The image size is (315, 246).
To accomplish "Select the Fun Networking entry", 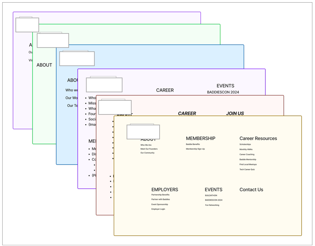I will [x=212, y=205].
